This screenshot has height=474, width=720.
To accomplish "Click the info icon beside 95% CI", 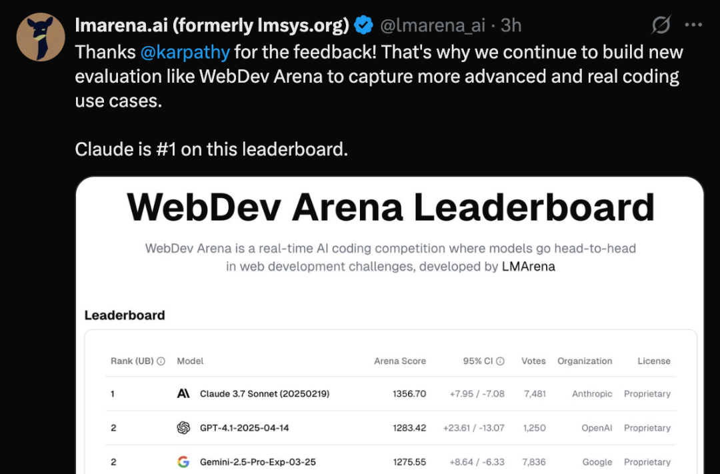I will coord(500,361).
